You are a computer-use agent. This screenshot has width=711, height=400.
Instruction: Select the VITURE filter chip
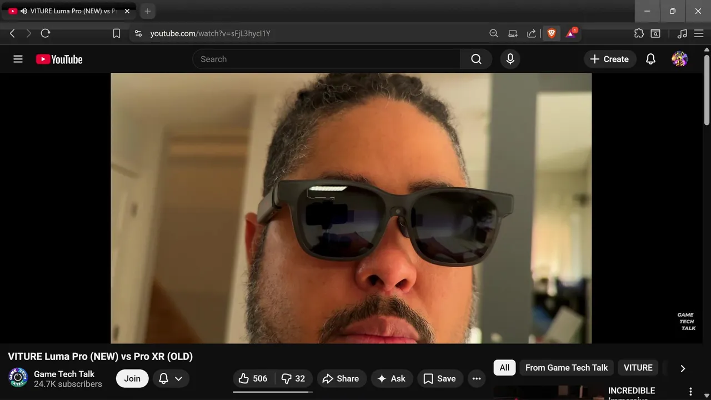point(638,367)
